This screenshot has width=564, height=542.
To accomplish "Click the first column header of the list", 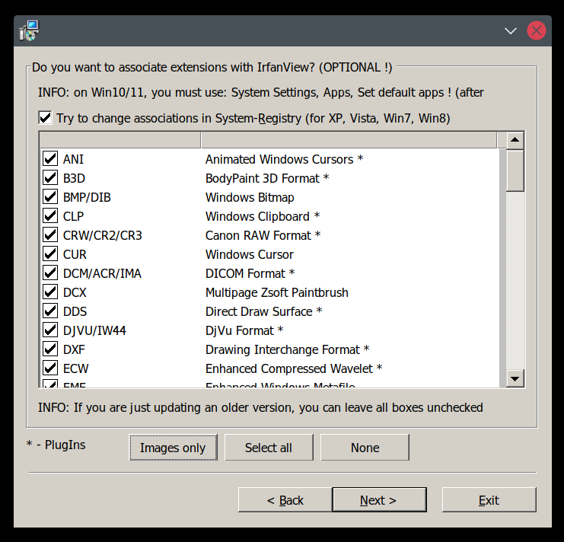I will (119, 140).
